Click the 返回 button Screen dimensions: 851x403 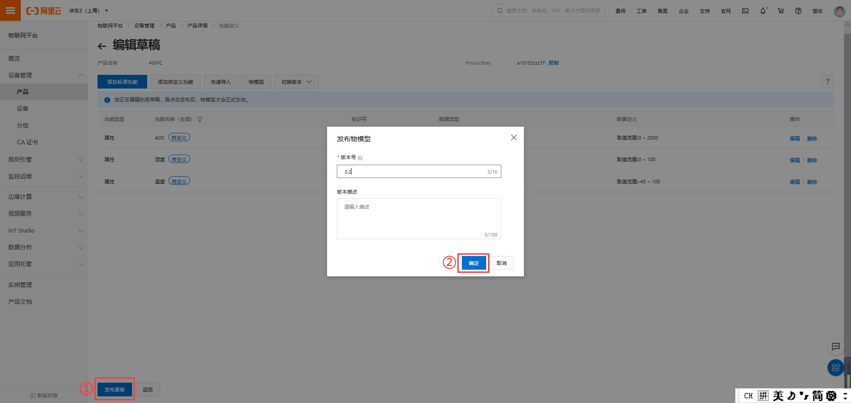click(x=148, y=390)
